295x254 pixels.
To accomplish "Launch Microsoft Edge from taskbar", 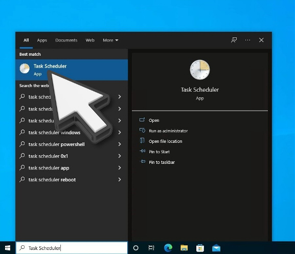I will 168,248.
